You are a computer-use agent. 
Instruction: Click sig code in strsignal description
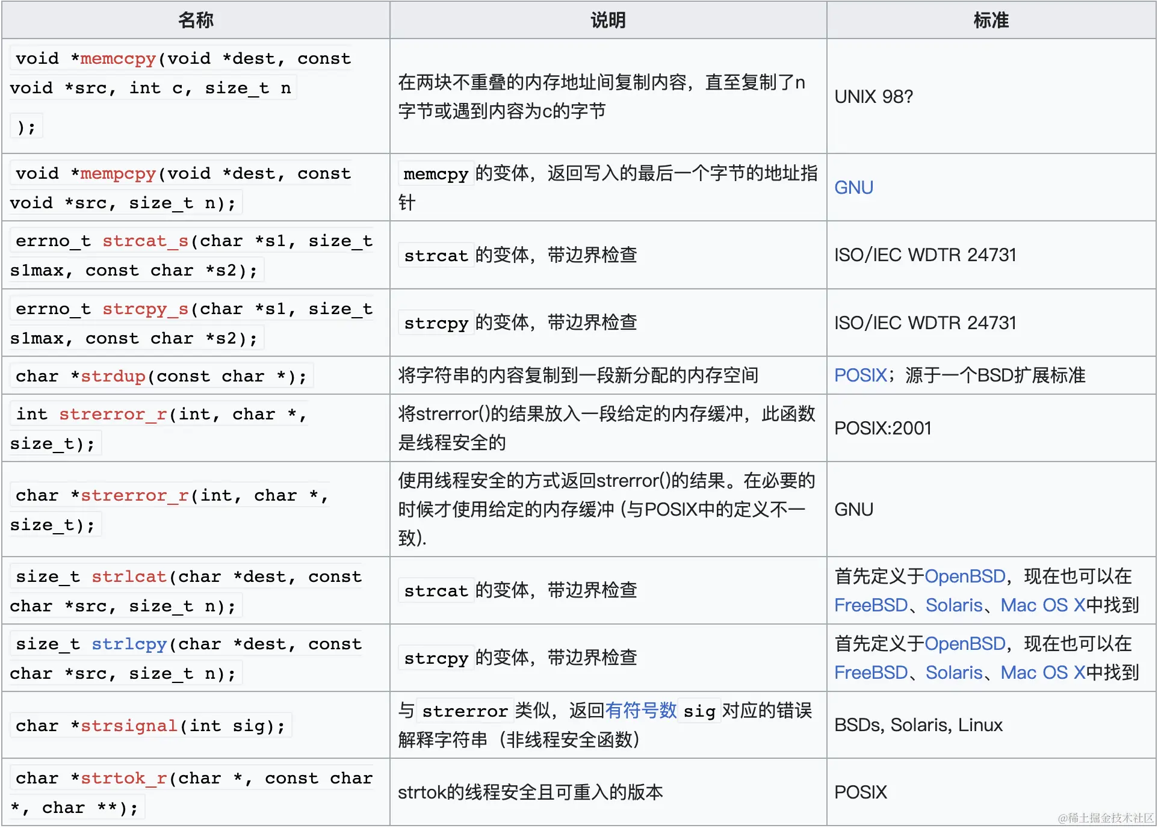(699, 711)
